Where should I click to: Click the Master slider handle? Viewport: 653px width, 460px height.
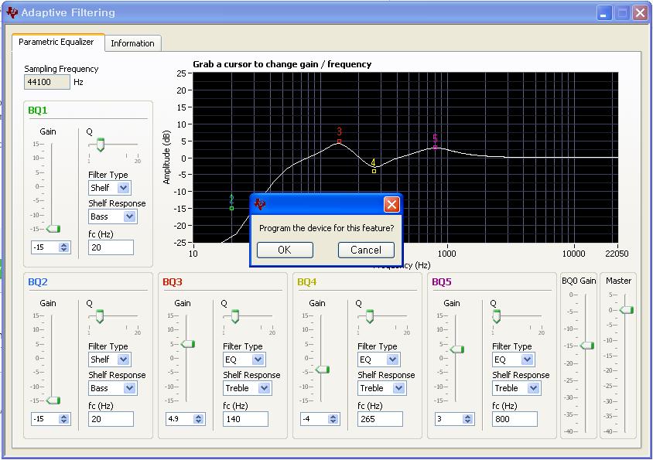click(x=627, y=310)
